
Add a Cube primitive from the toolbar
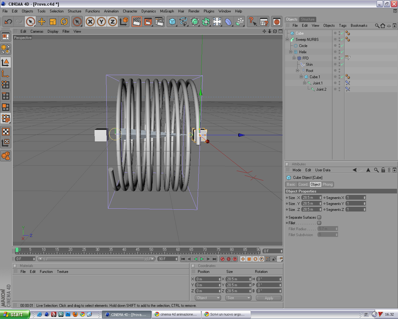coord(172,21)
